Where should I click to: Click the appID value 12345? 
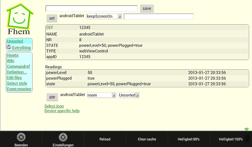pos(85,56)
